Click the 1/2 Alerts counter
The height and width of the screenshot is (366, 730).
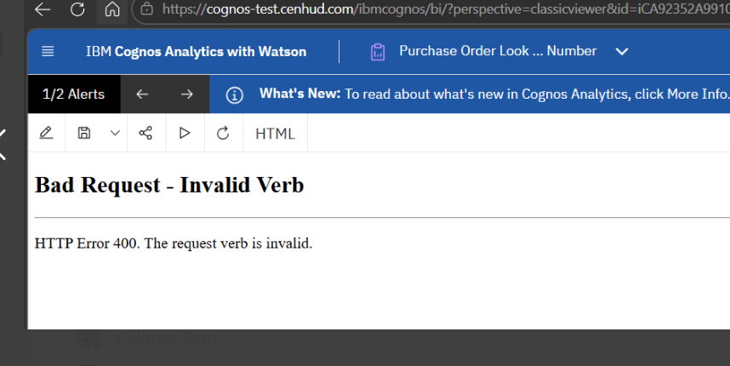(x=73, y=94)
